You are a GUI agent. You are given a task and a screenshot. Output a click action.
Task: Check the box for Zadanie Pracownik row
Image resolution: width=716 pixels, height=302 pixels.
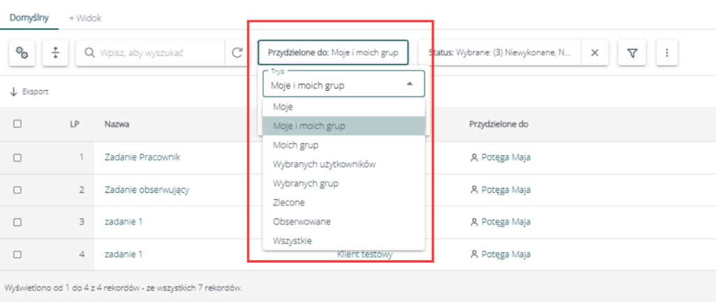tap(17, 157)
